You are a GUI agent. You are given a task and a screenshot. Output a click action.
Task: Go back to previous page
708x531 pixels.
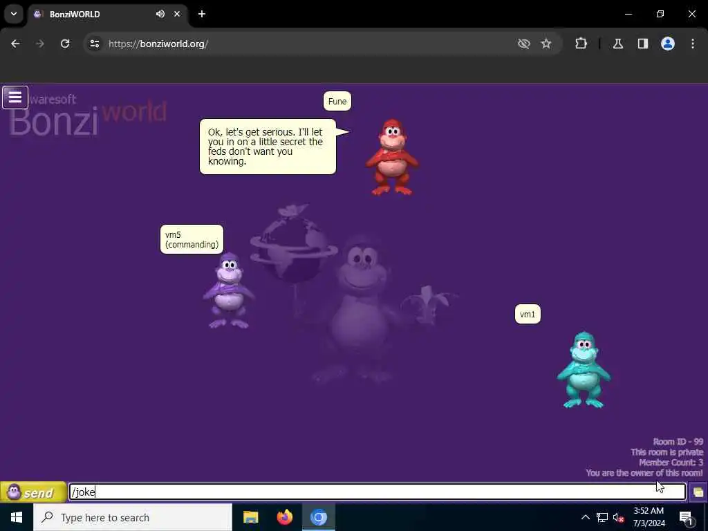click(x=15, y=44)
